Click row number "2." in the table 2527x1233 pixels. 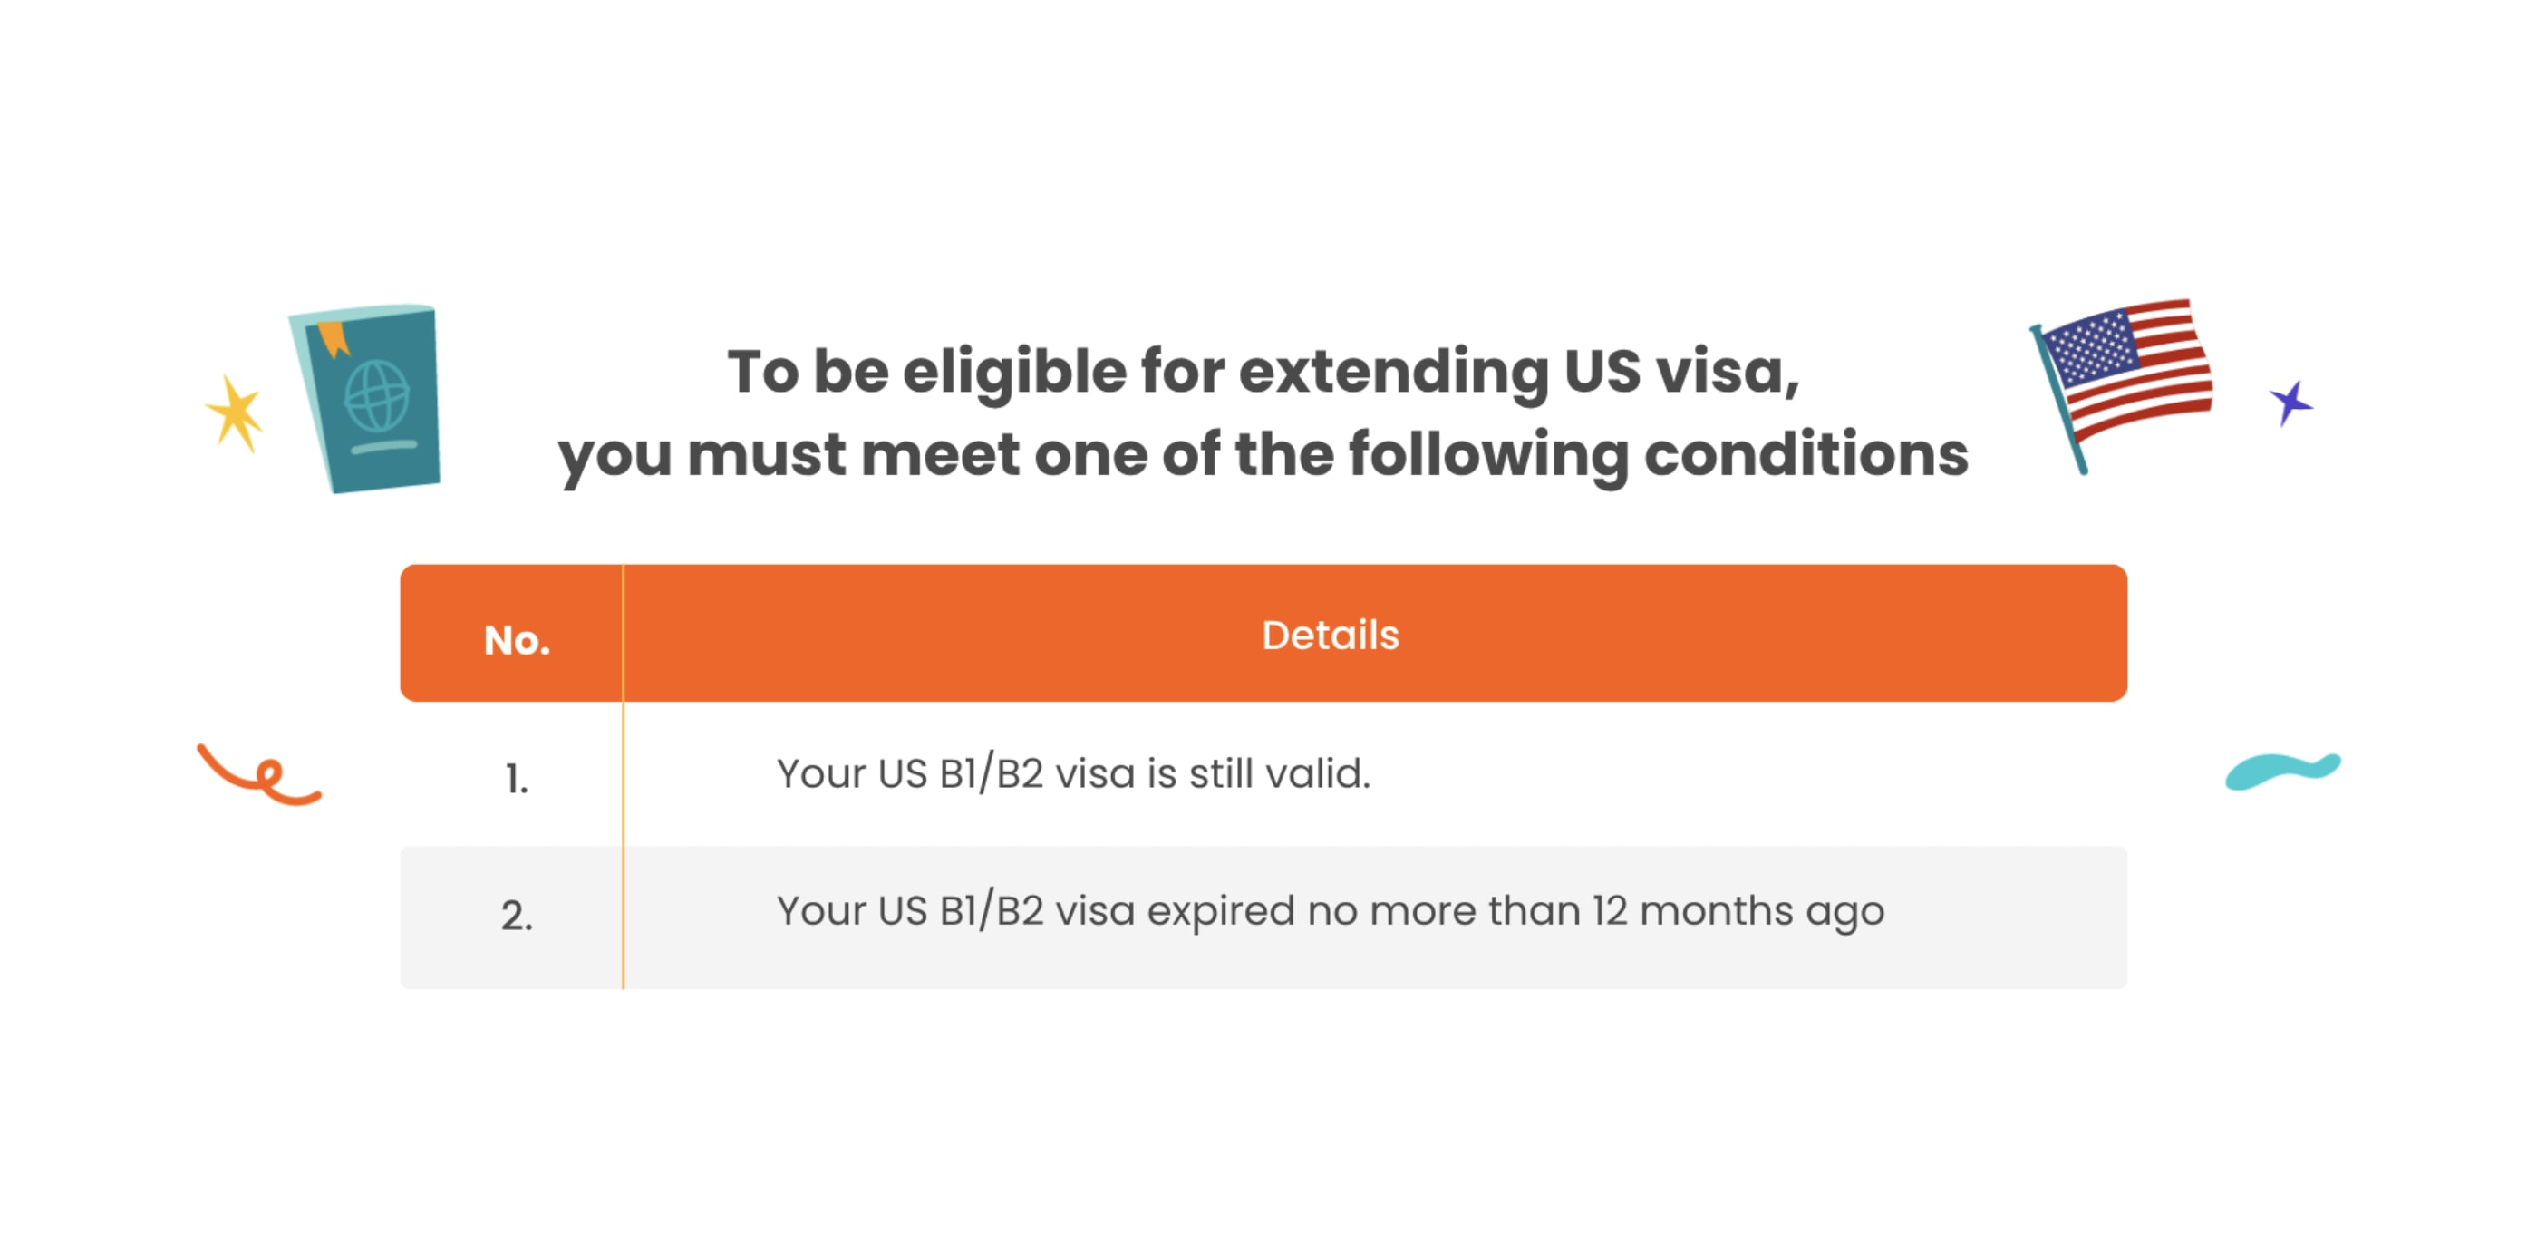click(517, 917)
